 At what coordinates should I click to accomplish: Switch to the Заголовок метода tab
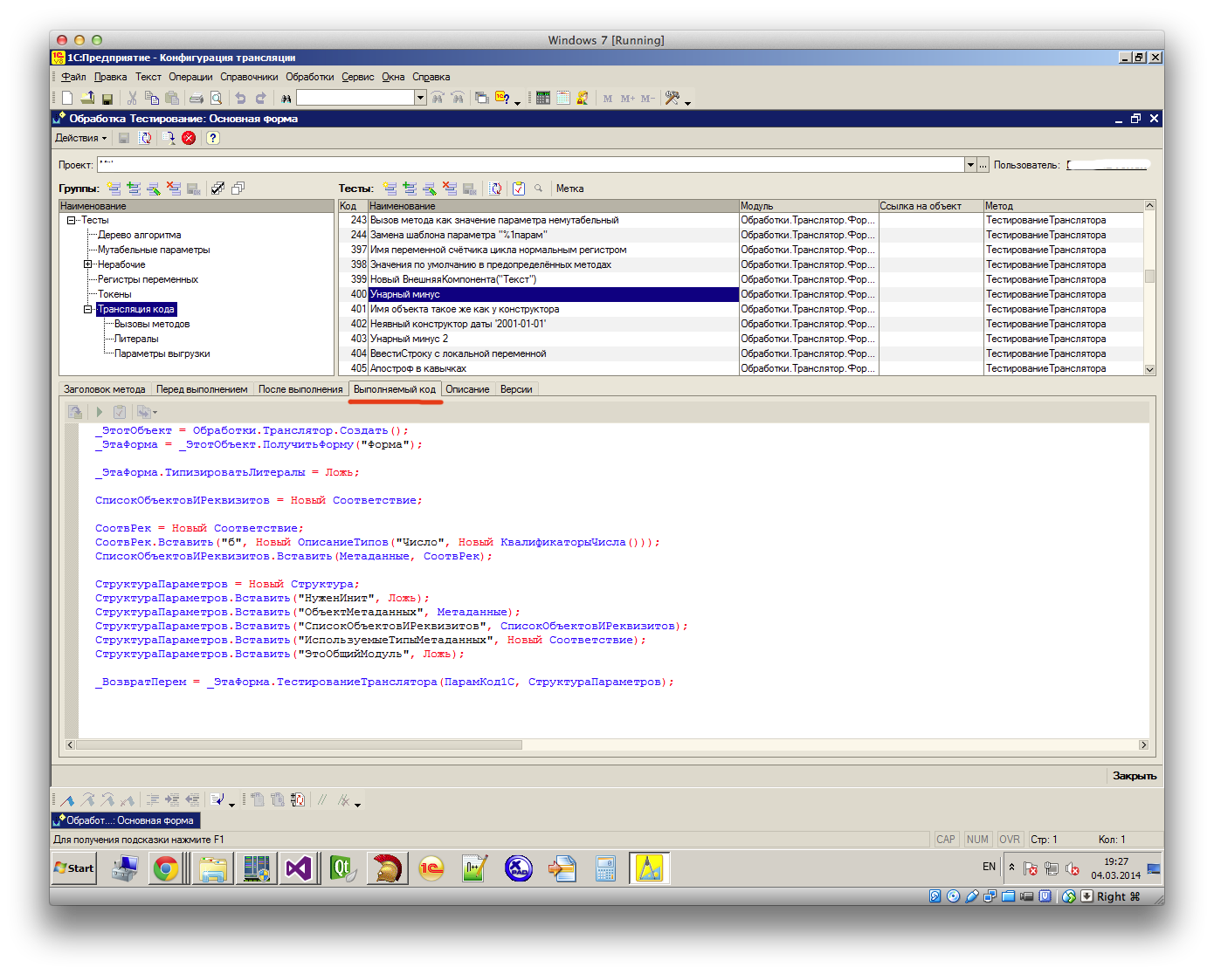pyautogui.click(x=105, y=389)
